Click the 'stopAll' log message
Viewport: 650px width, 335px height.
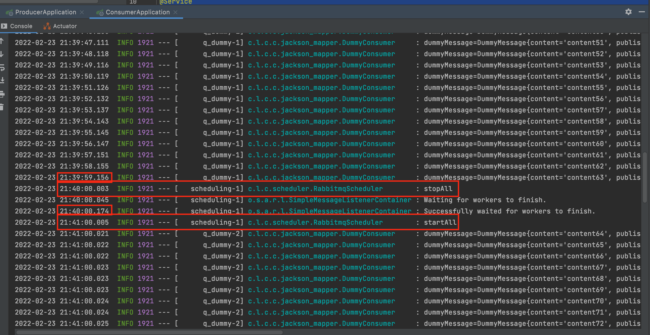pos(438,189)
